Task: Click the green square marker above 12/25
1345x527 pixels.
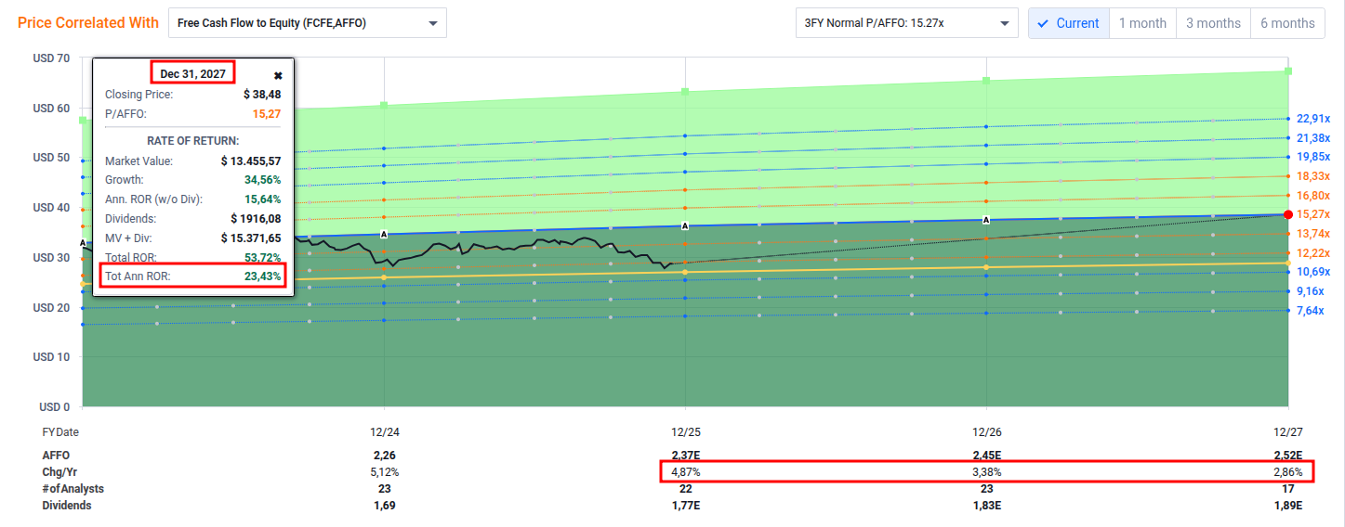Action: pyautogui.click(x=685, y=91)
